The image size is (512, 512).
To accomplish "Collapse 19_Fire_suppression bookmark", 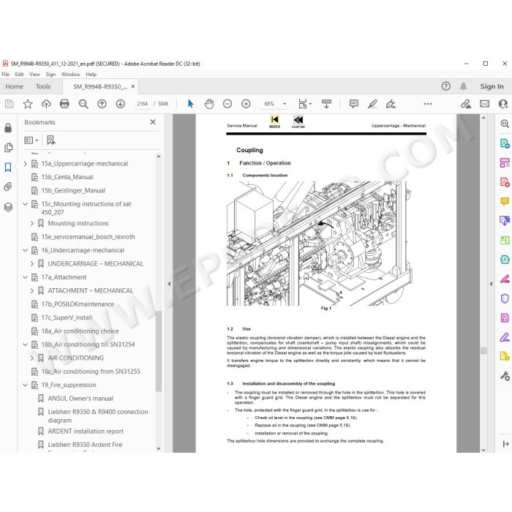I will [25, 385].
